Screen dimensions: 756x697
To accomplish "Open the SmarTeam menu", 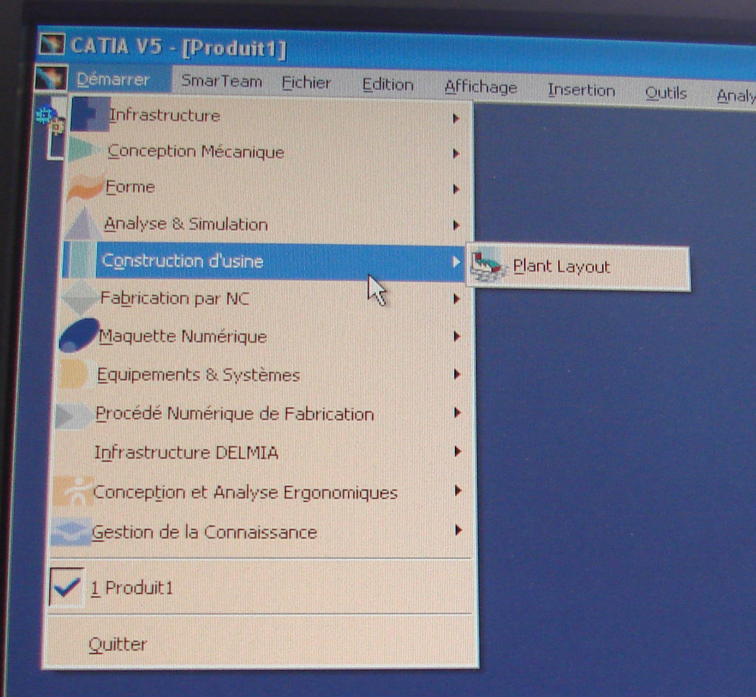I will coord(221,80).
